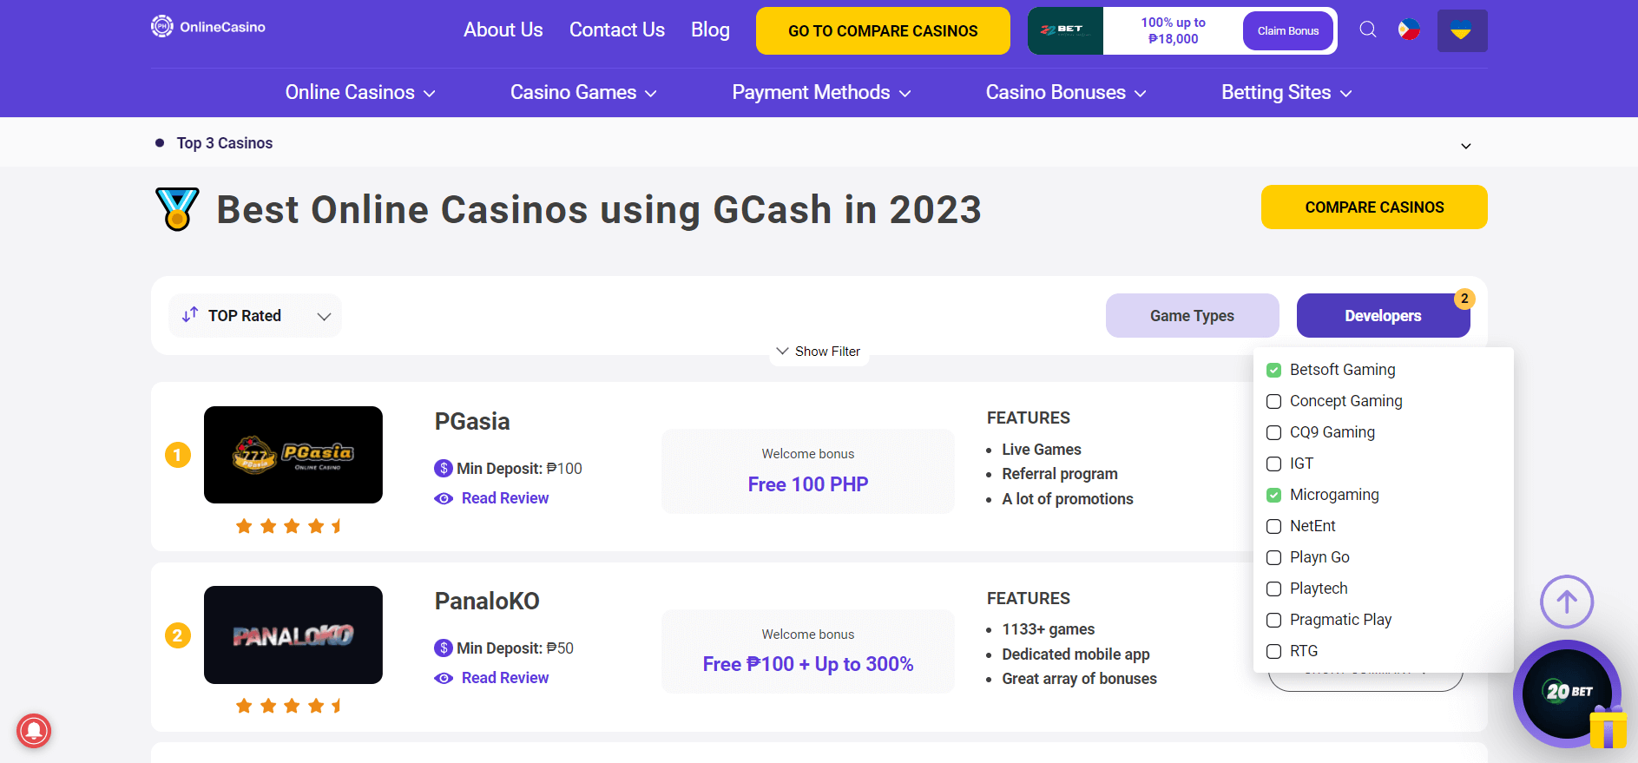
Task: Click GO TO COMPARE CASINOS button
Action: 883,31
